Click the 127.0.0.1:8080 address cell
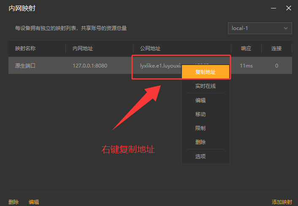Viewport: 298px width, 206px height. [90, 66]
